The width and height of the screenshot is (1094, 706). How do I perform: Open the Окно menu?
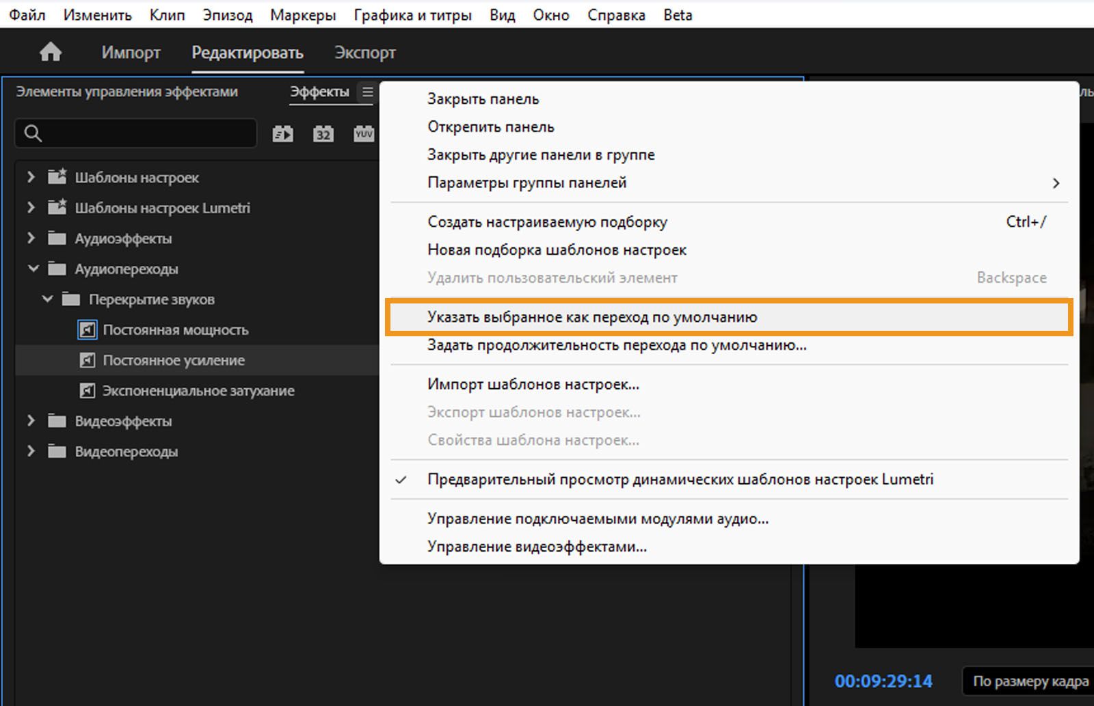(551, 15)
